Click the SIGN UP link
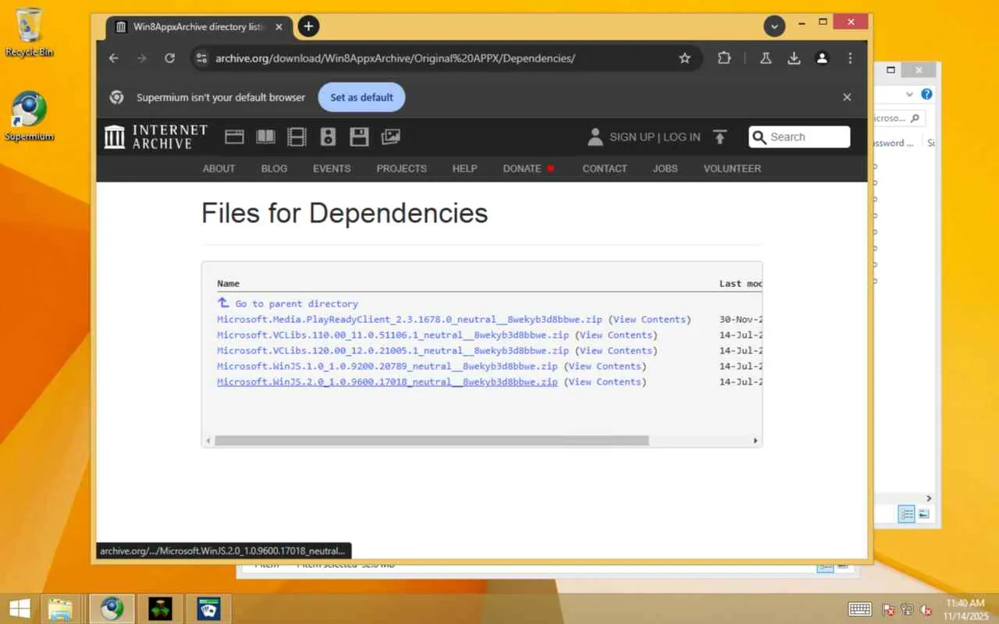The width and height of the screenshot is (999, 624). [631, 137]
